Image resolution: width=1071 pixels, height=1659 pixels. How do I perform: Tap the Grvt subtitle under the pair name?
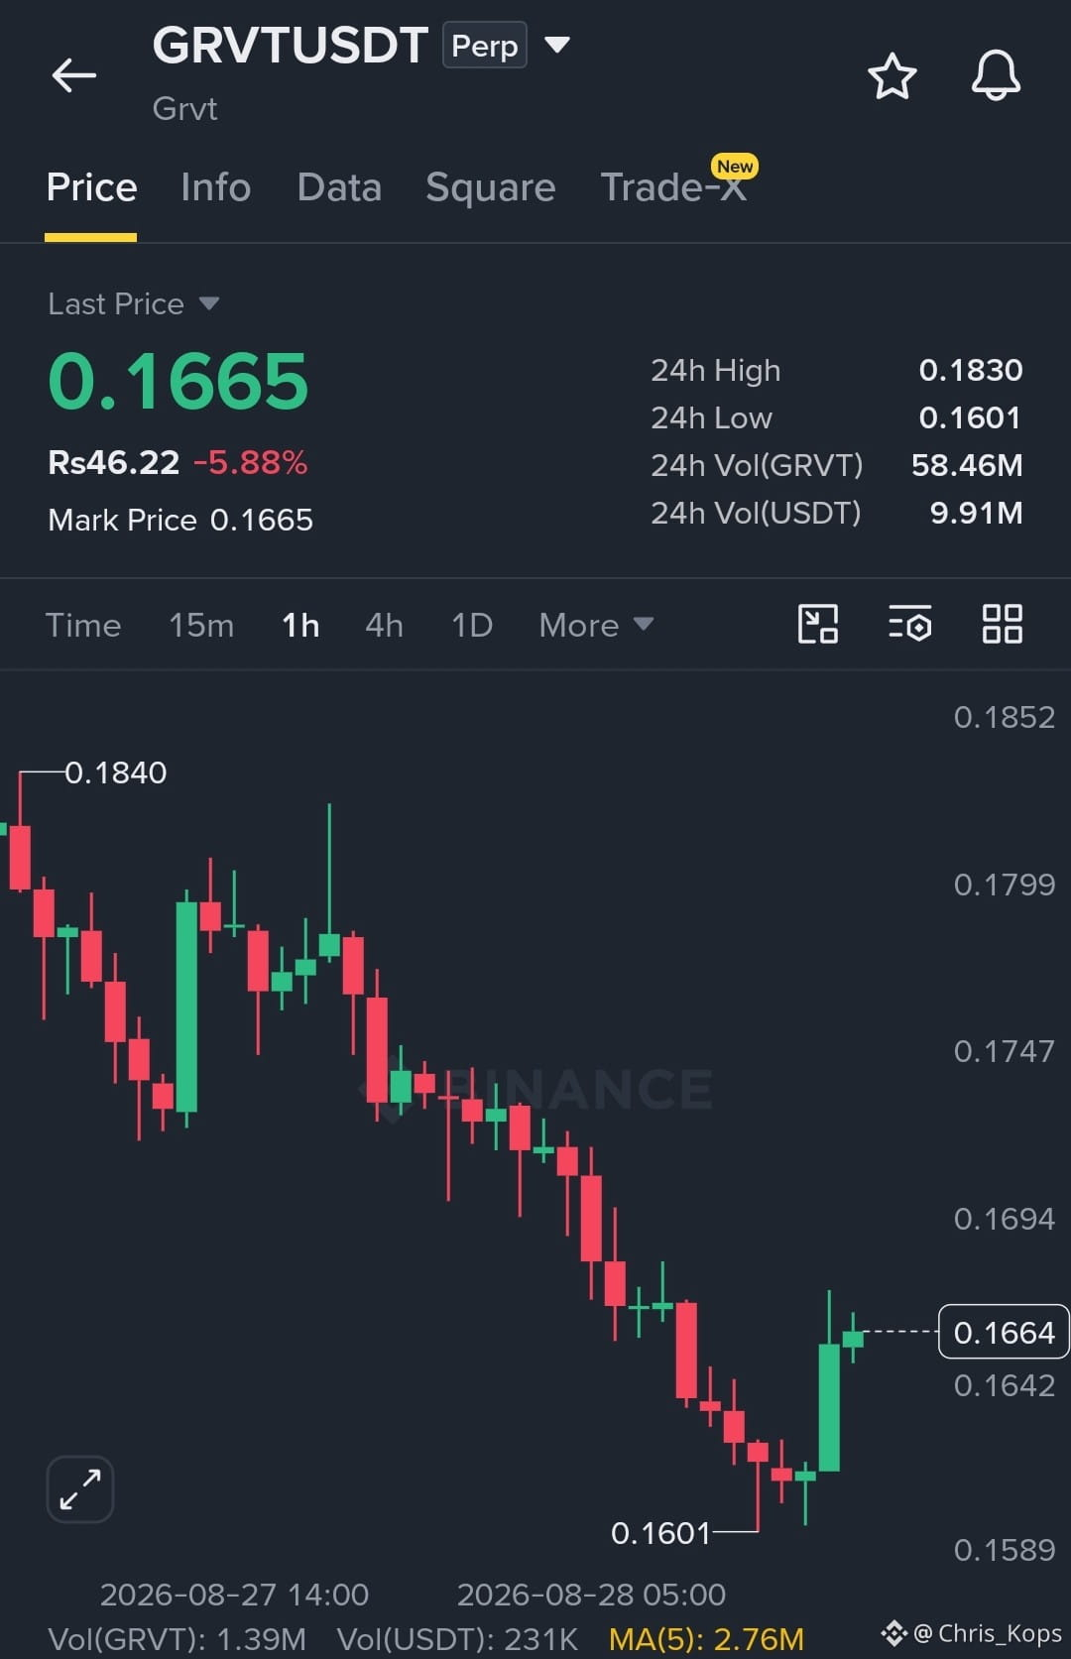coord(184,108)
